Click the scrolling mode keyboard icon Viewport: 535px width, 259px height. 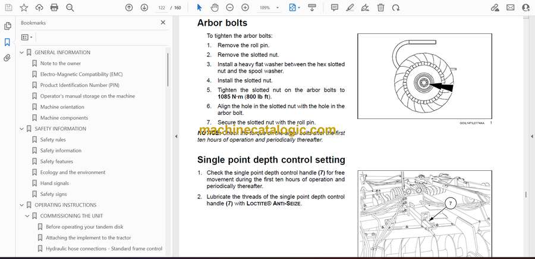point(311,8)
